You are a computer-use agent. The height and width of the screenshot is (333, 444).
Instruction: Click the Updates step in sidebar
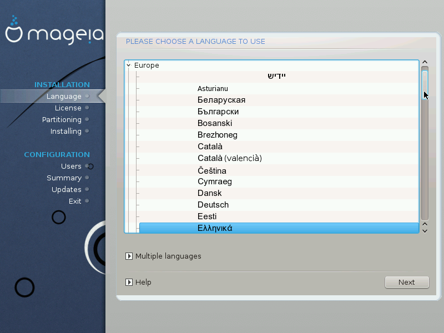coord(66,189)
